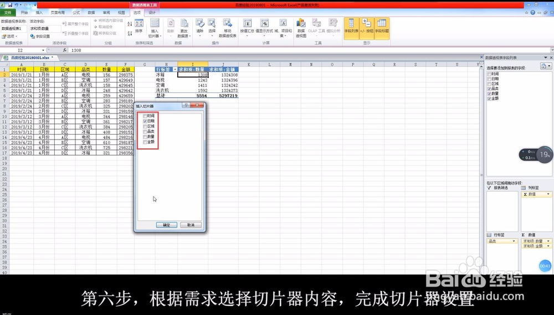Check 时间 in the PivotTable field list

click(x=489, y=74)
